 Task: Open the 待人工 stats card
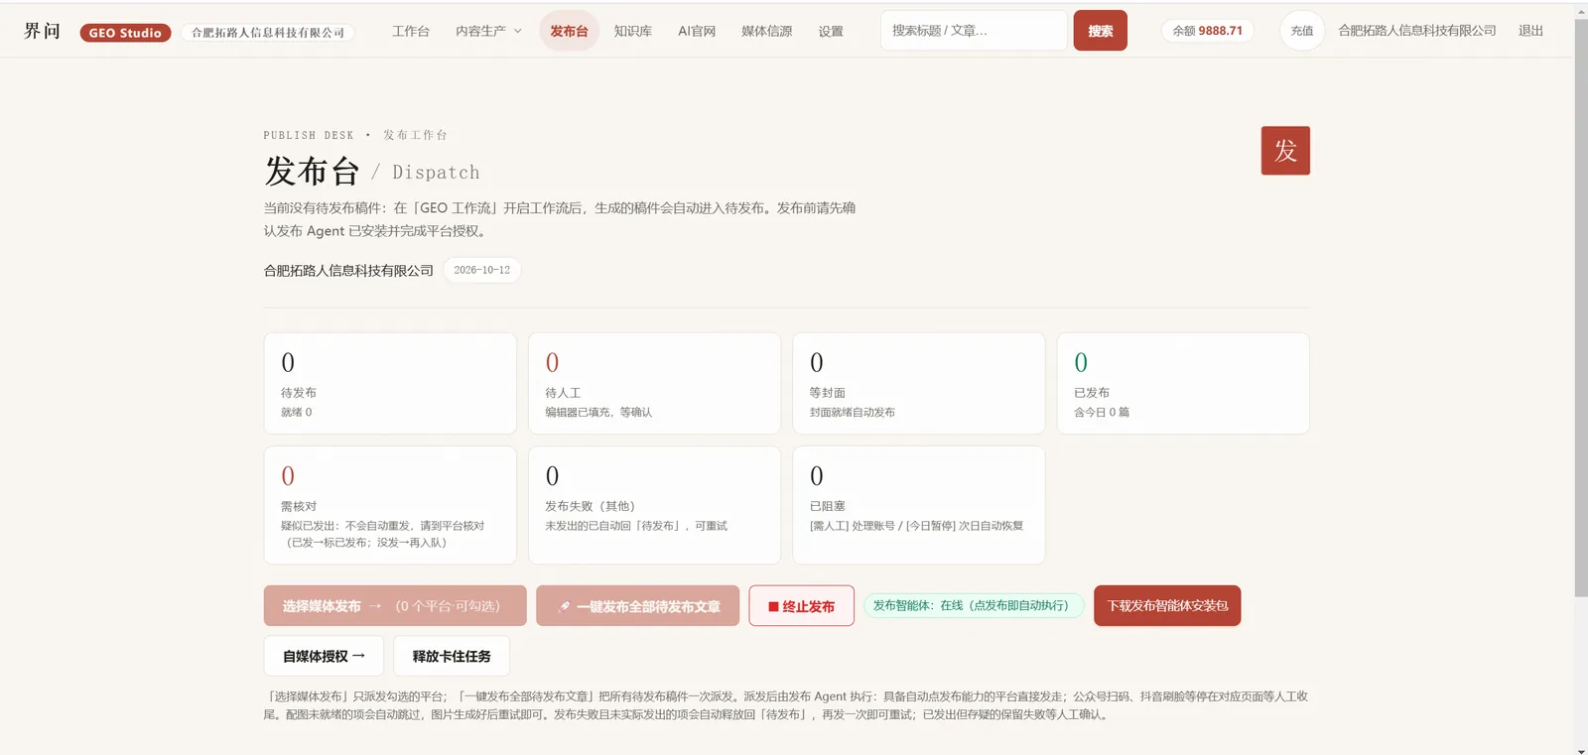click(654, 383)
